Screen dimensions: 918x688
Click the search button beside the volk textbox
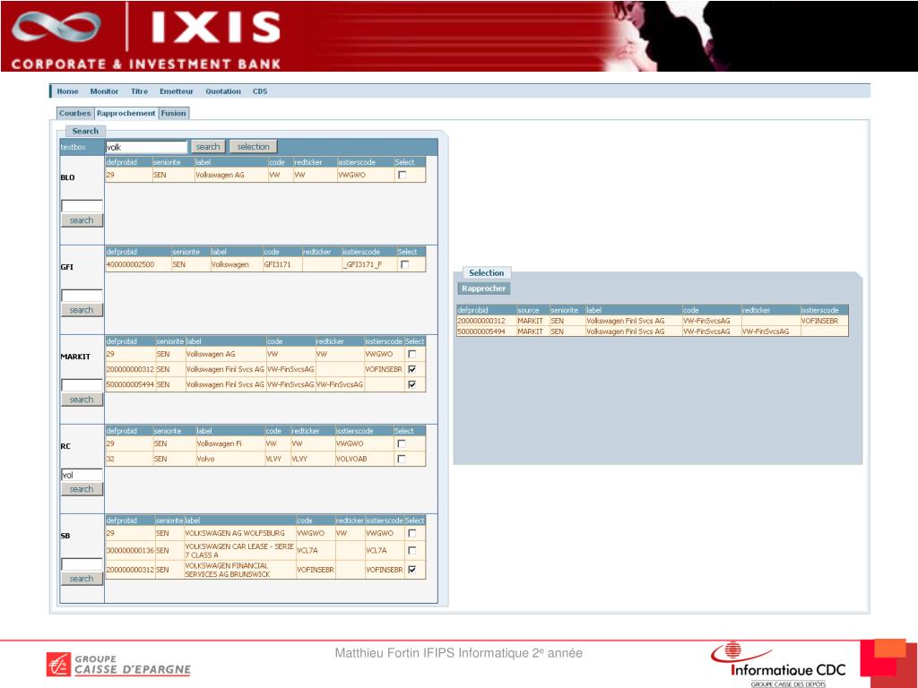(208, 147)
